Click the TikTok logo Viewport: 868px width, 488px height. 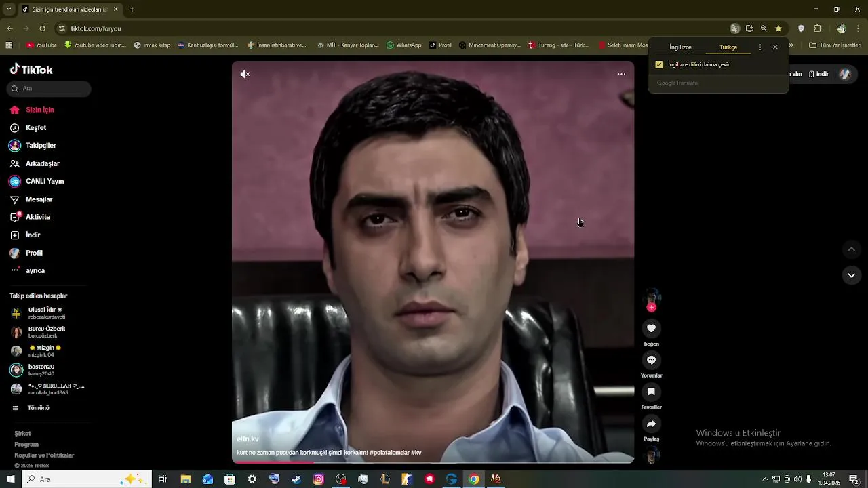pyautogui.click(x=31, y=69)
